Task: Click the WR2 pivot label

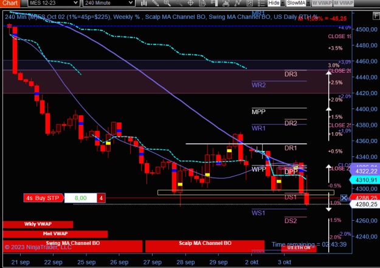Action: [258, 85]
